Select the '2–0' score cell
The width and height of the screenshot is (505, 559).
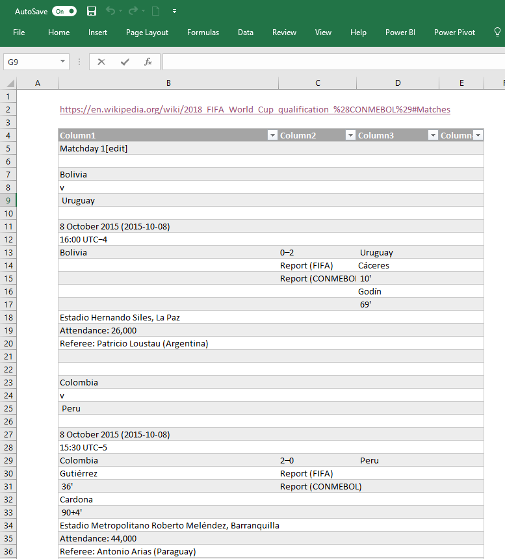point(318,460)
